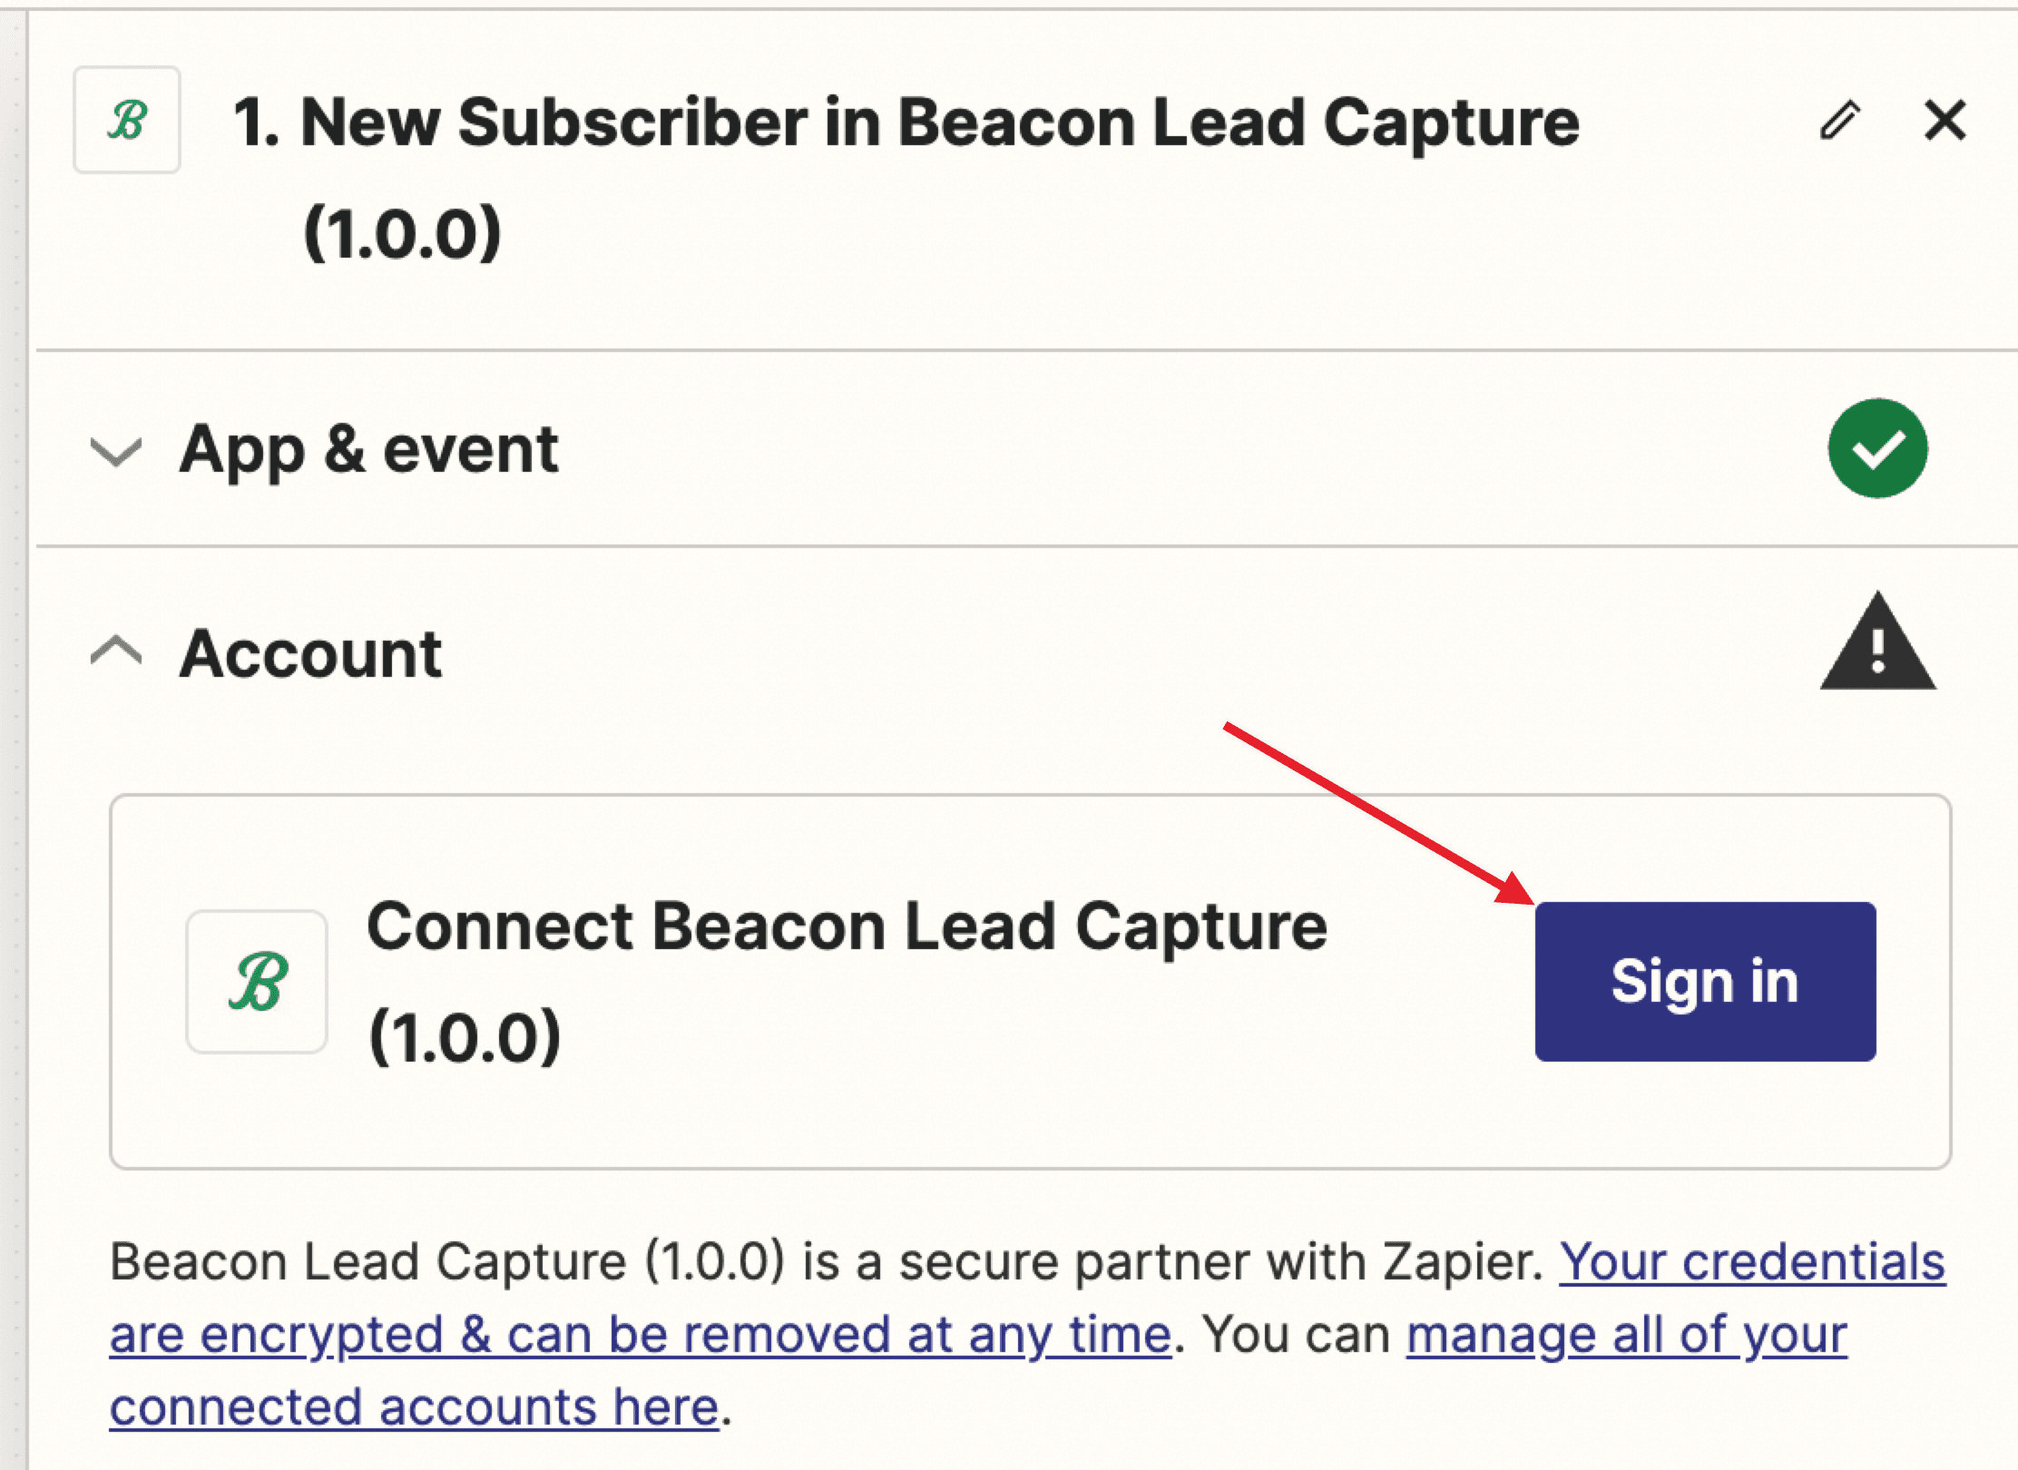This screenshot has width=2018, height=1470.
Task: Click the Account warning triangle icon
Action: point(1877,643)
